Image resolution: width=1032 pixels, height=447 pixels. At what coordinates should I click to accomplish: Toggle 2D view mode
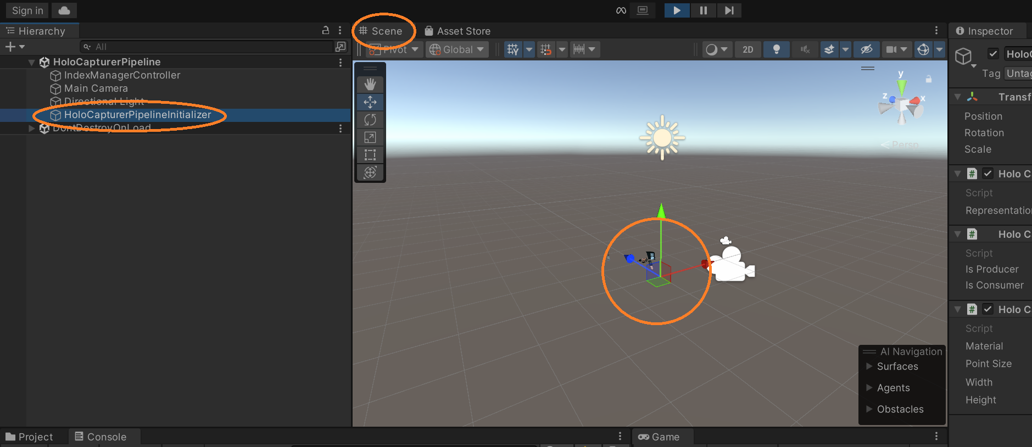(747, 49)
